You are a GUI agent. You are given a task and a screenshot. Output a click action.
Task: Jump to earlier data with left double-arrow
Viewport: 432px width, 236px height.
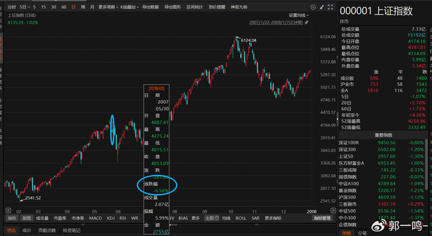tap(8, 211)
